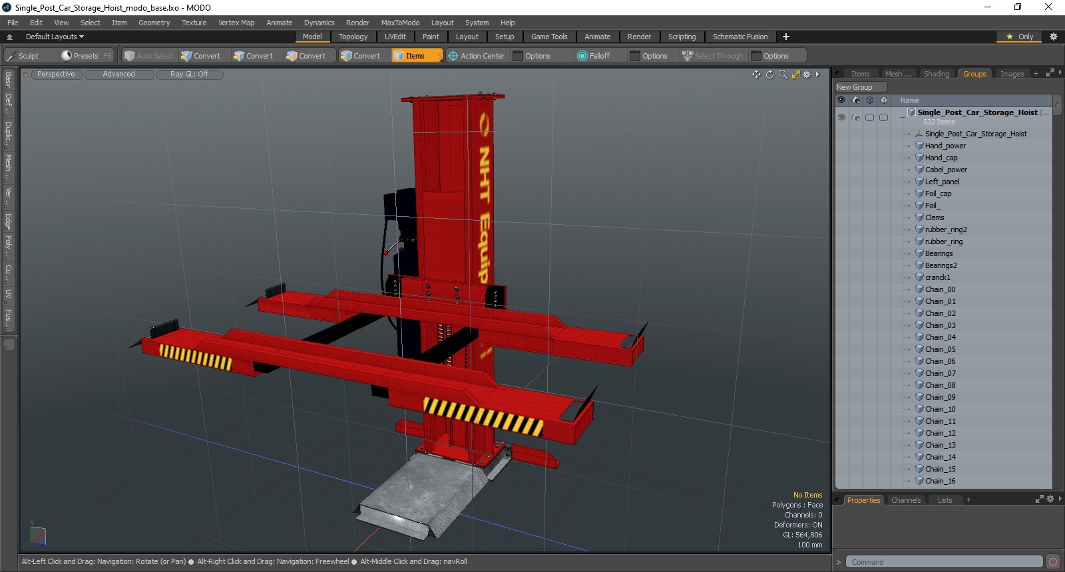Click the plus button to add layout tab
Image resolution: width=1065 pixels, height=572 pixels.
[786, 37]
